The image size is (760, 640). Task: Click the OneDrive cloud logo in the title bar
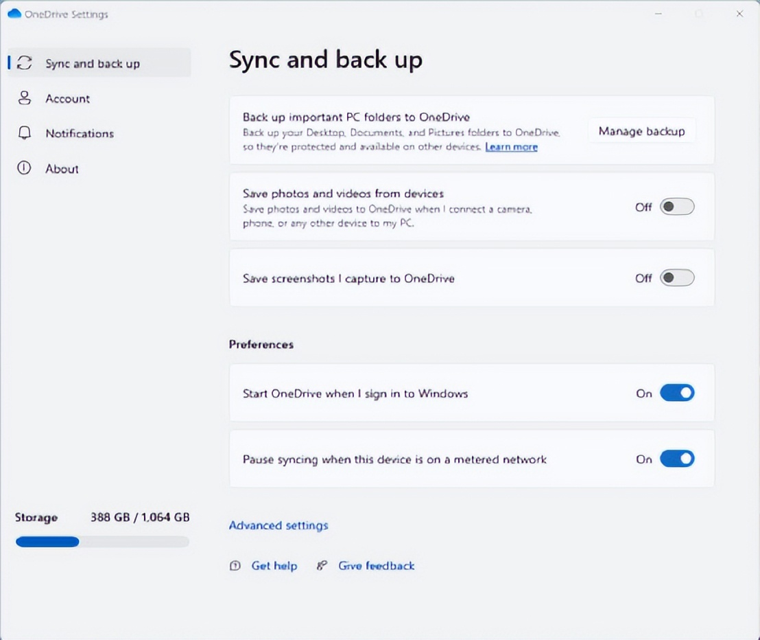pyautogui.click(x=14, y=14)
